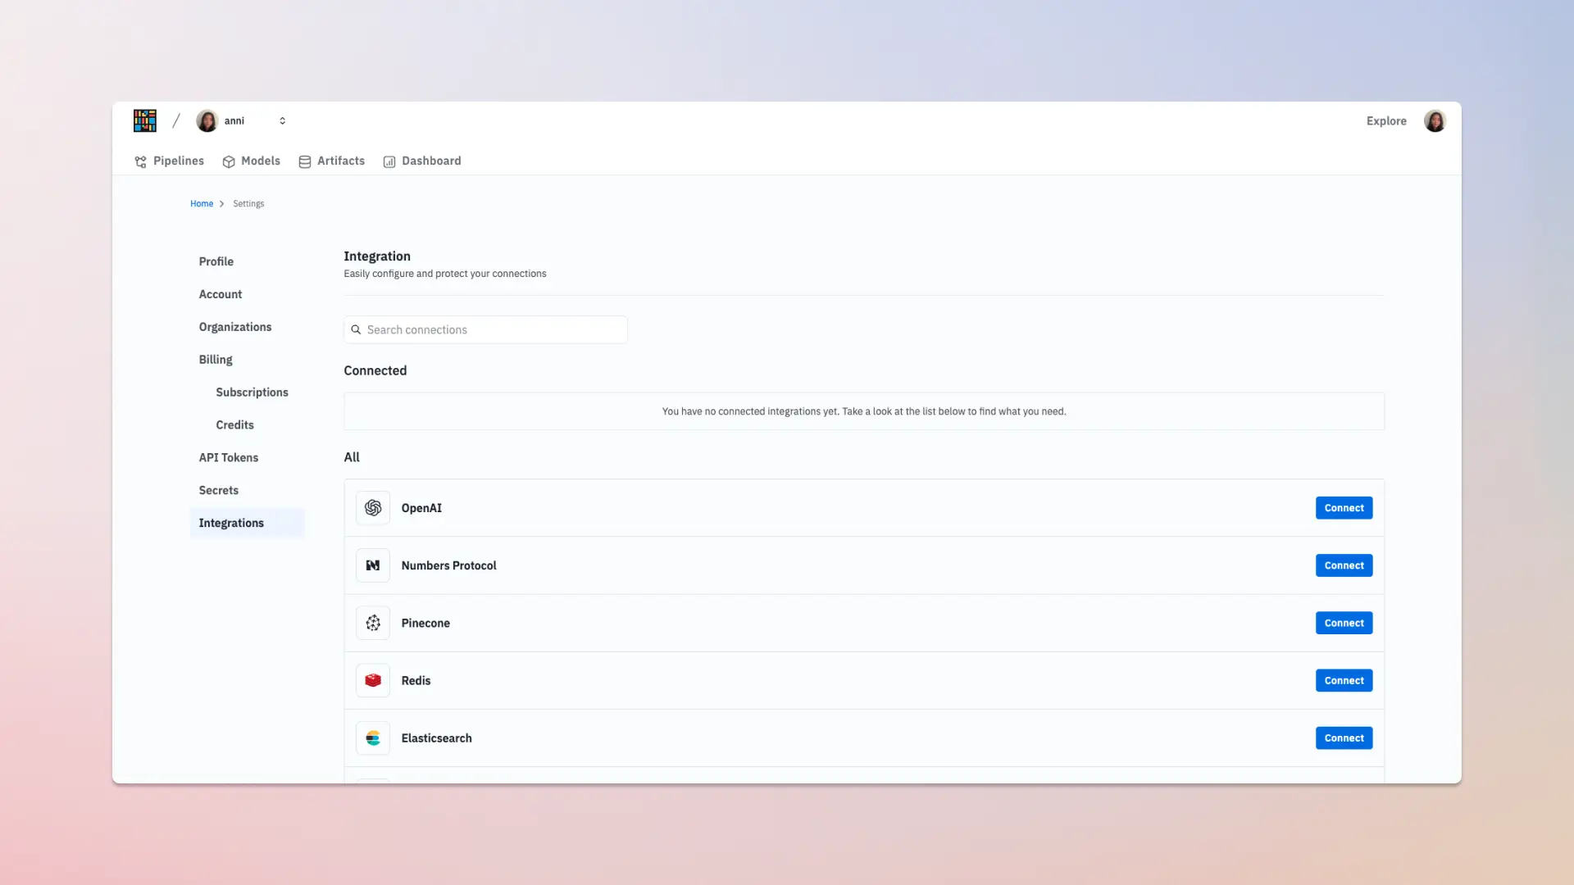The height and width of the screenshot is (885, 1574).
Task: Click the Pipelines tab icon
Action: point(141,161)
